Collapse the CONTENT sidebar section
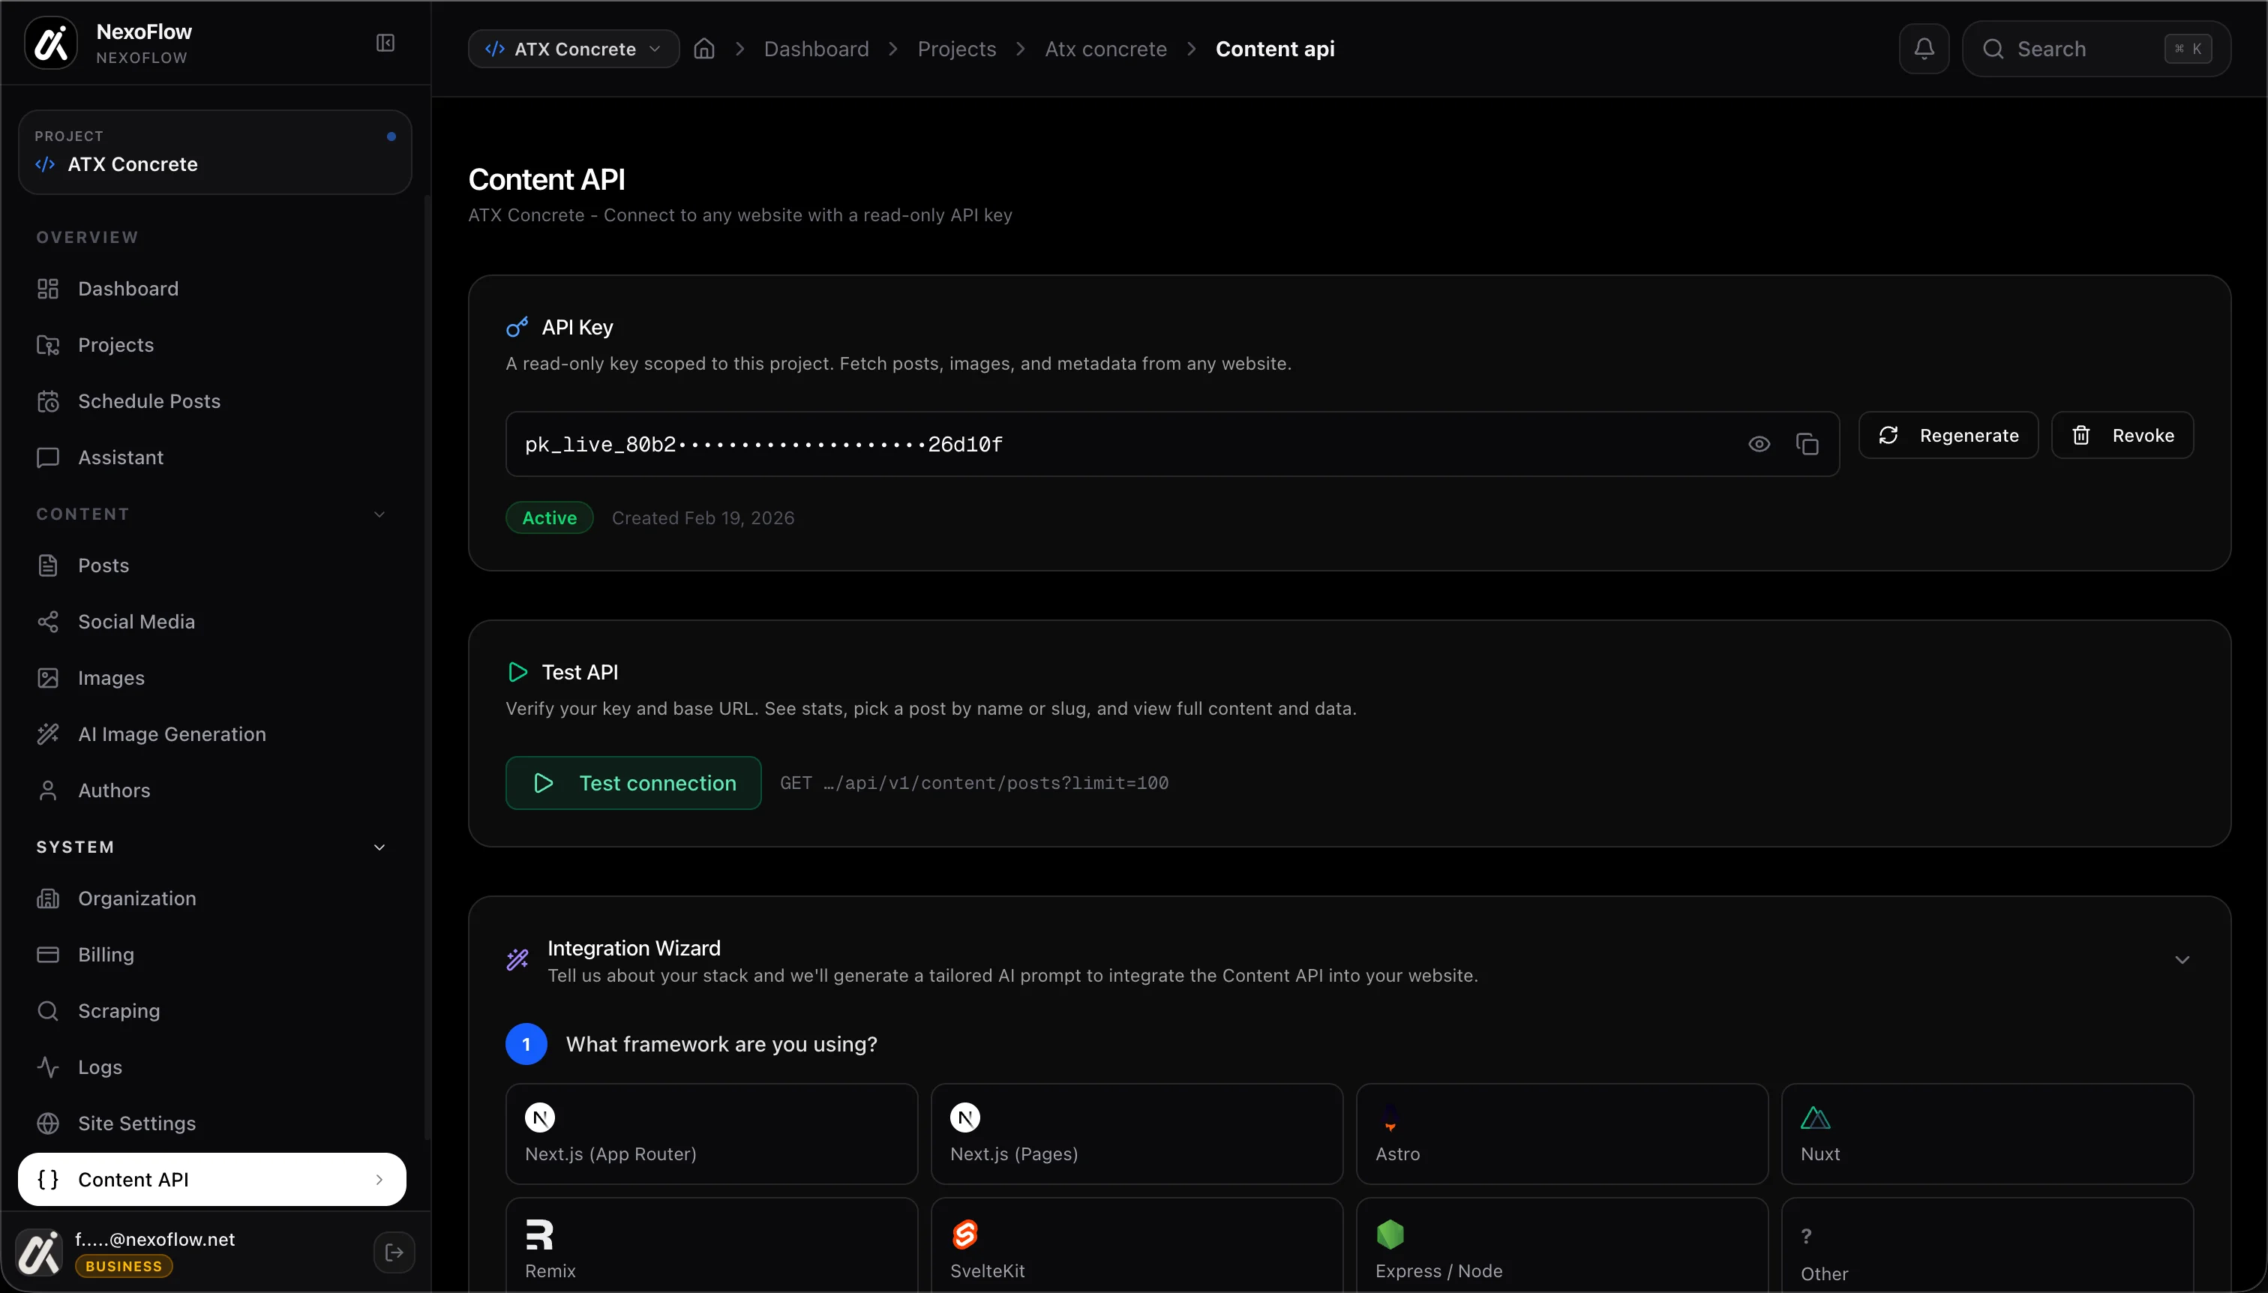The image size is (2268, 1293). tap(380, 513)
